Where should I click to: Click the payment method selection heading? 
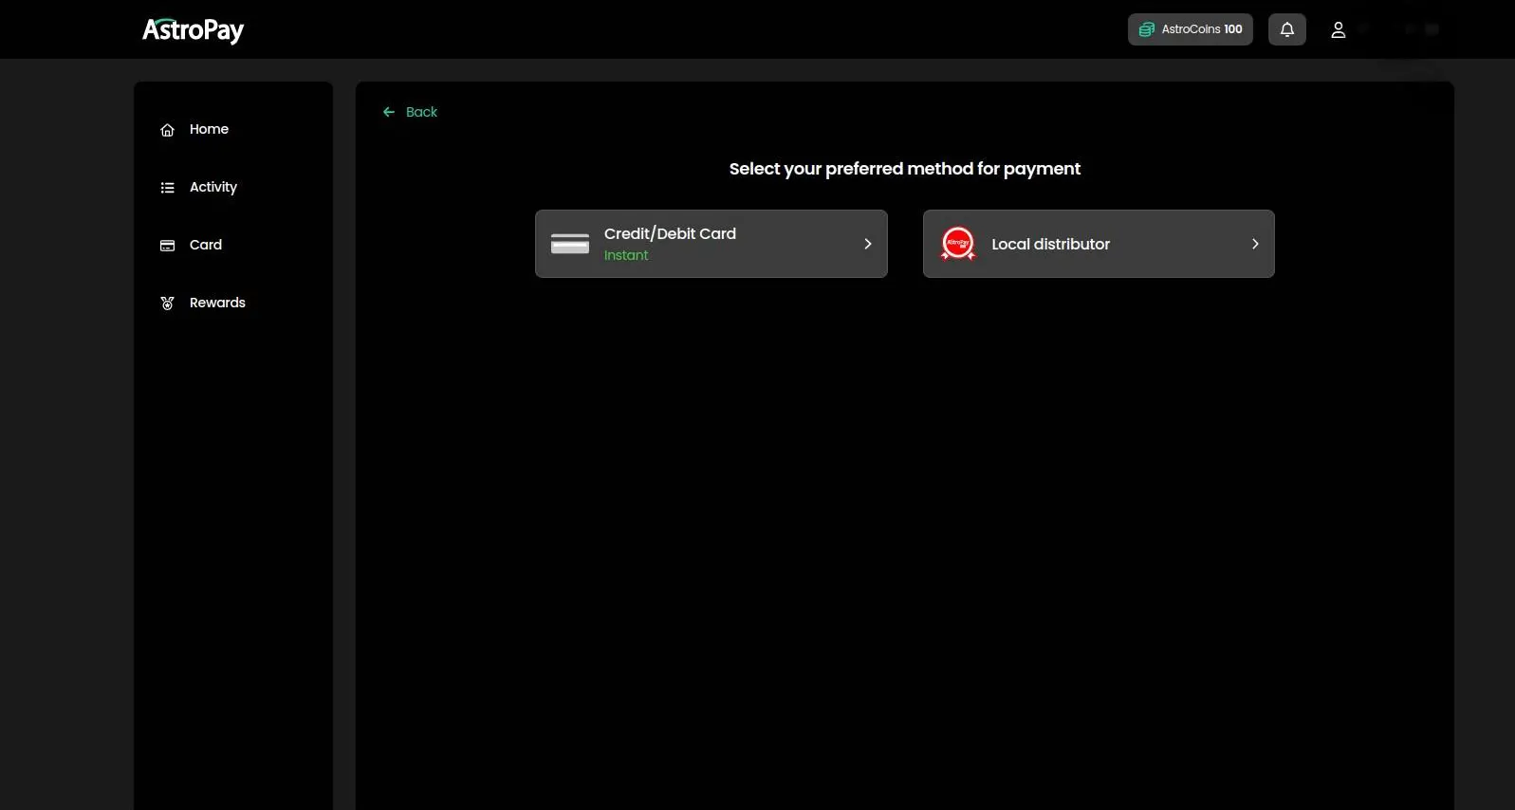(x=905, y=169)
